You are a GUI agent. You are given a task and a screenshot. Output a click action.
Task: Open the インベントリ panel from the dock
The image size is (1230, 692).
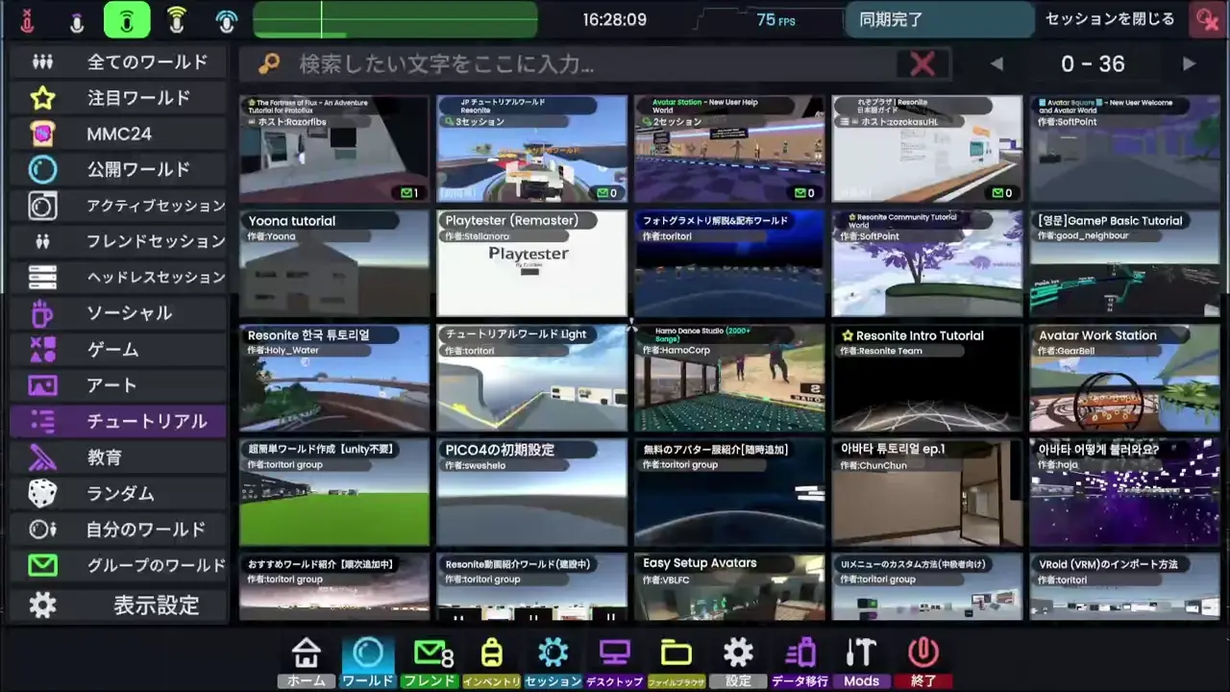tap(491, 658)
